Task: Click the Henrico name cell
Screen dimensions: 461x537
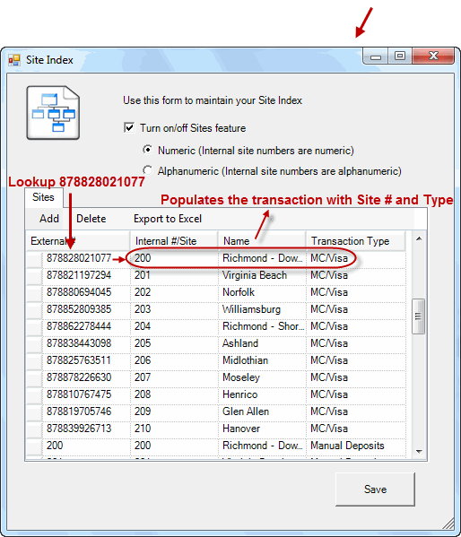Action: (x=262, y=396)
